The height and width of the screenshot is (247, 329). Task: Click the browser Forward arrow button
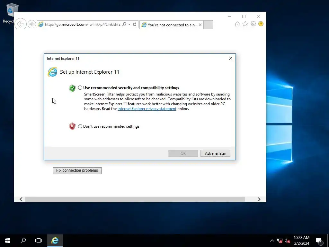(32, 24)
